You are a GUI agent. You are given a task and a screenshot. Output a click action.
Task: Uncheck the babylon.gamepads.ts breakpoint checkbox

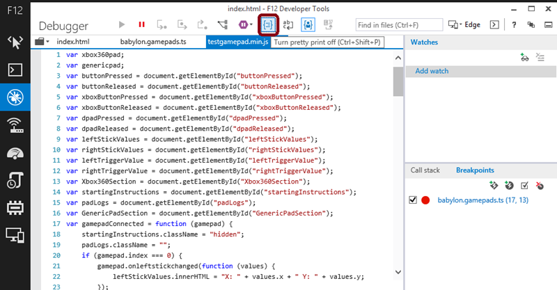coord(413,200)
